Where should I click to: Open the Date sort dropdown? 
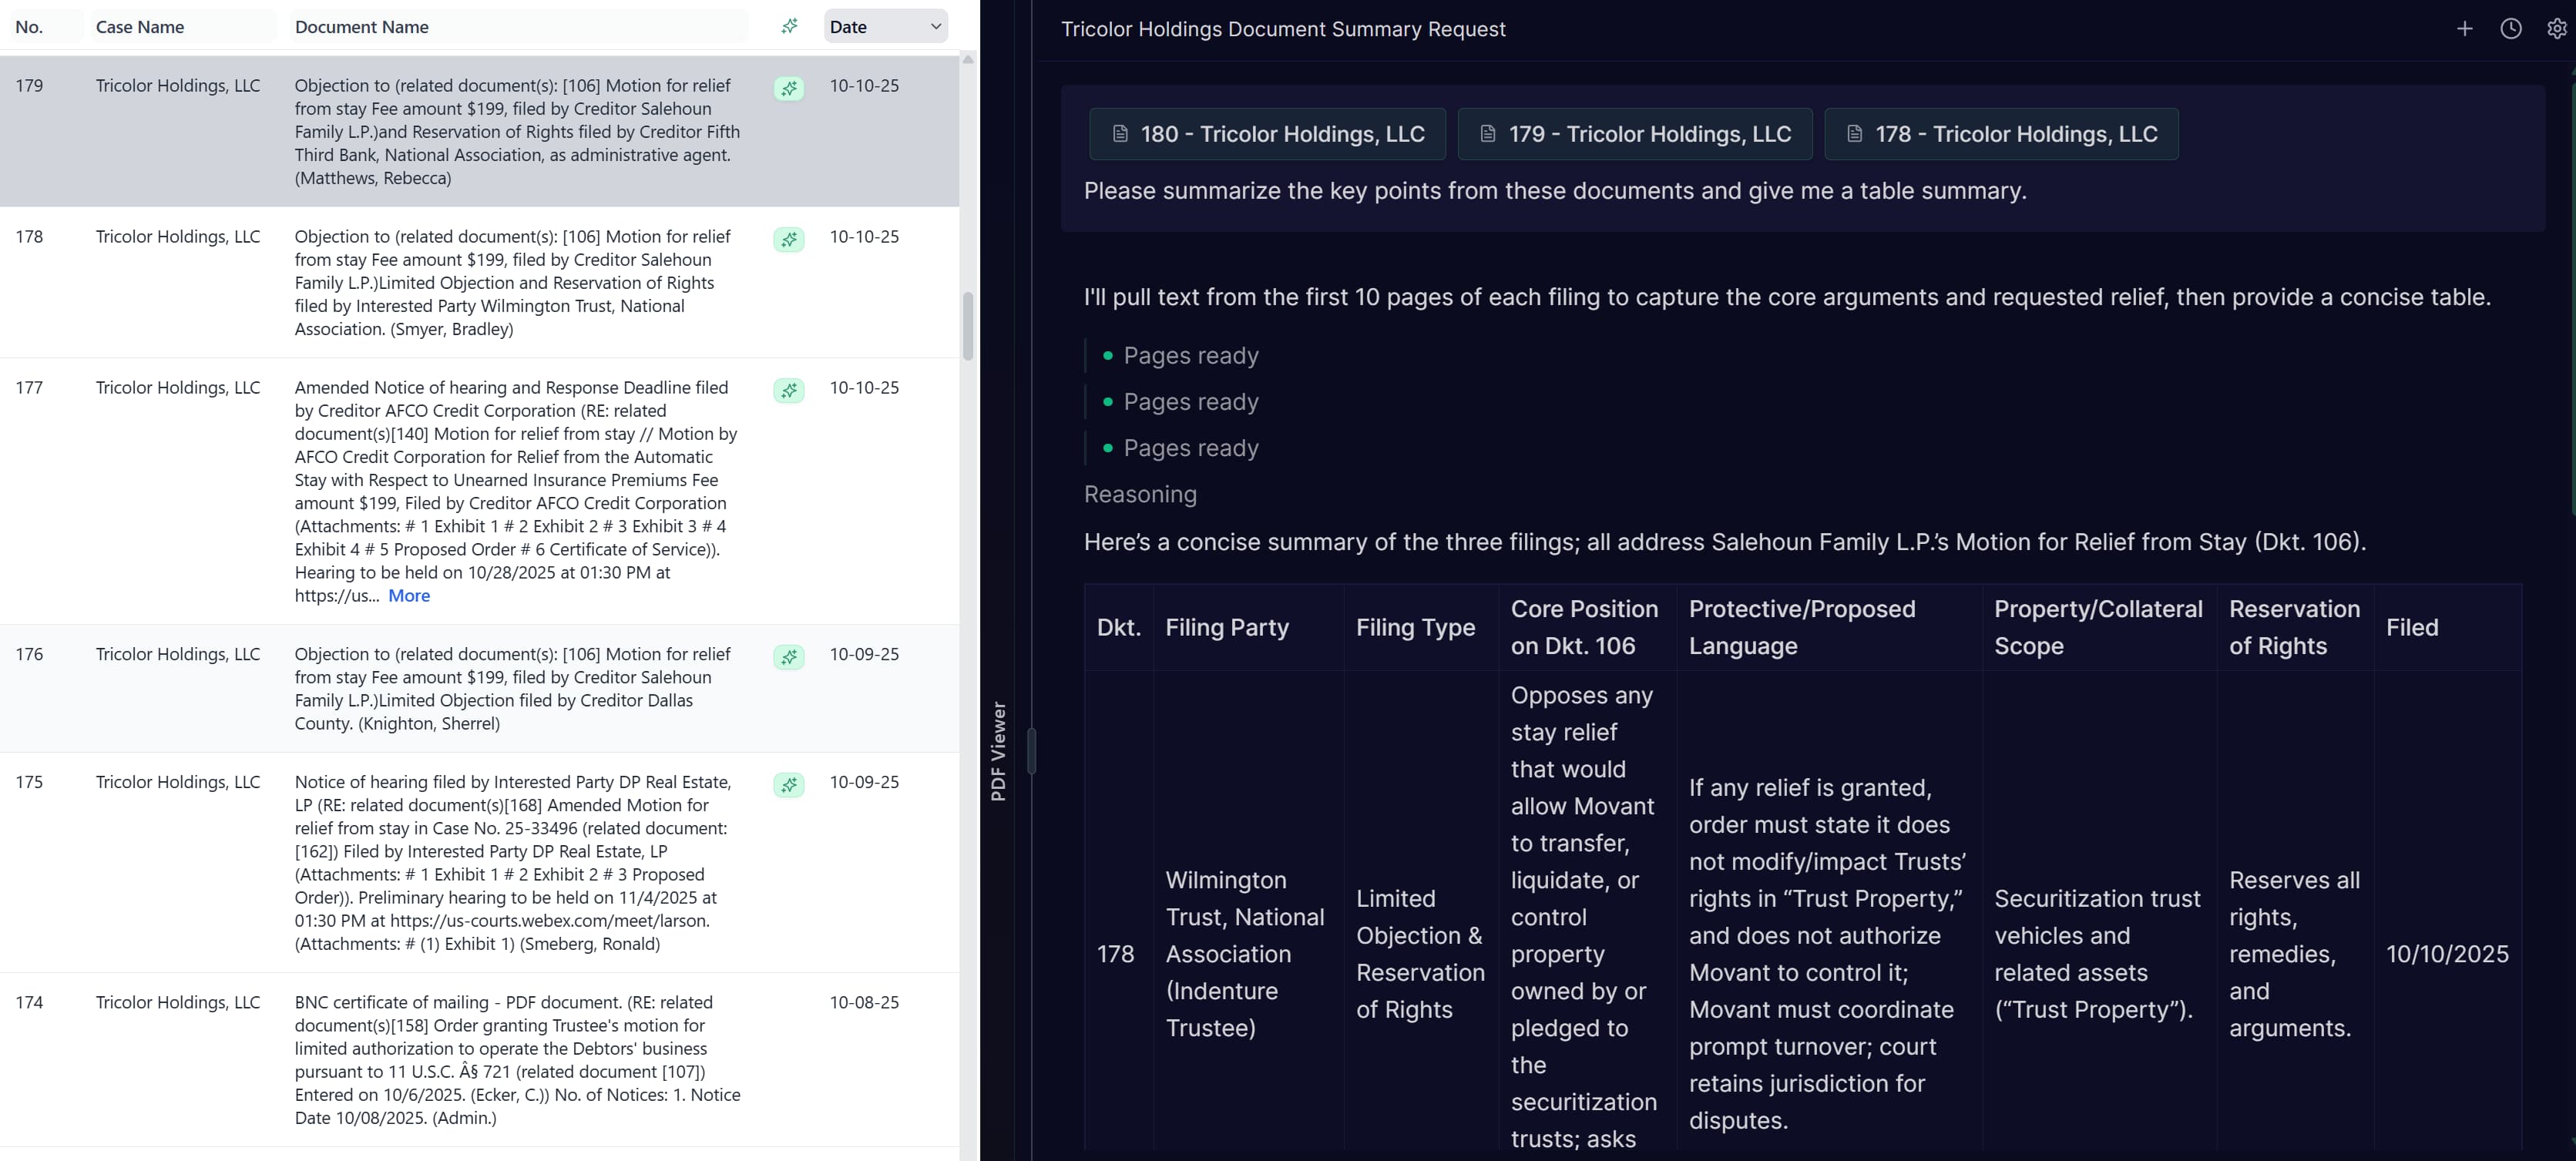pyautogui.click(x=884, y=26)
